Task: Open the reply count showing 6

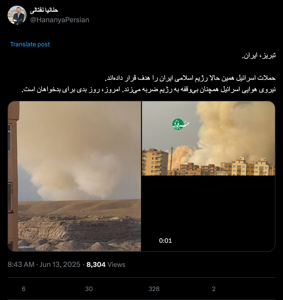Action: point(23,289)
